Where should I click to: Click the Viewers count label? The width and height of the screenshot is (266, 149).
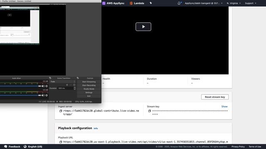pos(196,79)
